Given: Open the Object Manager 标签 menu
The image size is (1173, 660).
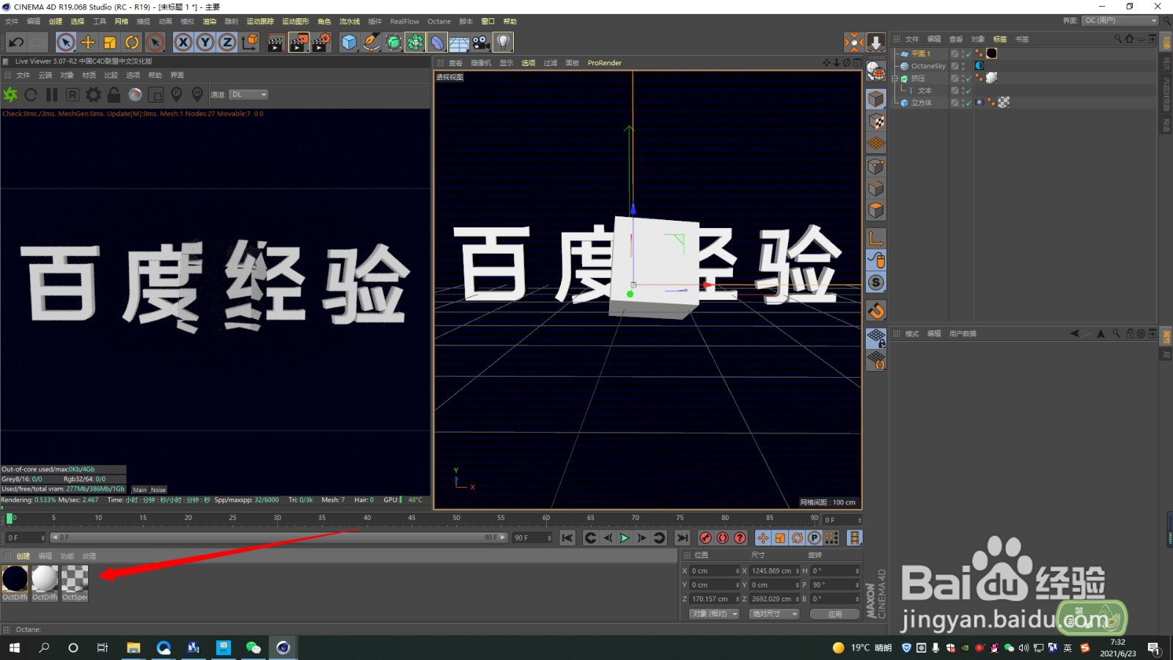Looking at the screenshot, I should click(x=1000, y=40).
